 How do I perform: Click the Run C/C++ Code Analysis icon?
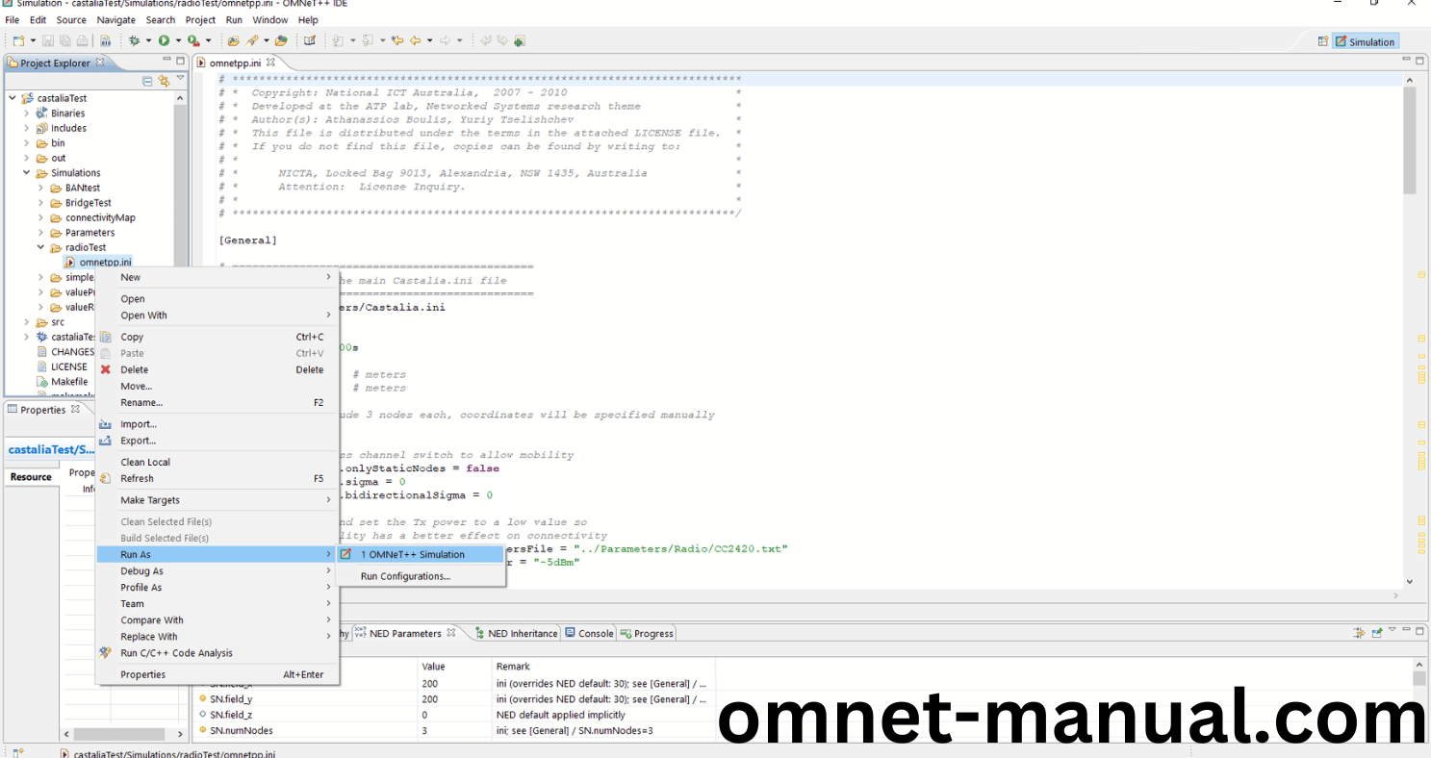pyautogui.click(x=106, y=652)
